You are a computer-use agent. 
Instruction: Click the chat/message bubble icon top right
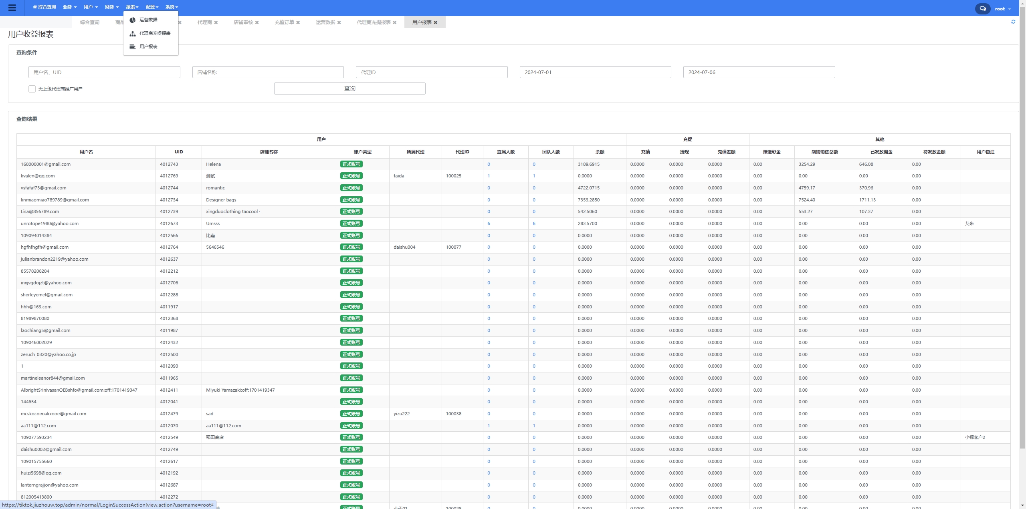(983, 8)
